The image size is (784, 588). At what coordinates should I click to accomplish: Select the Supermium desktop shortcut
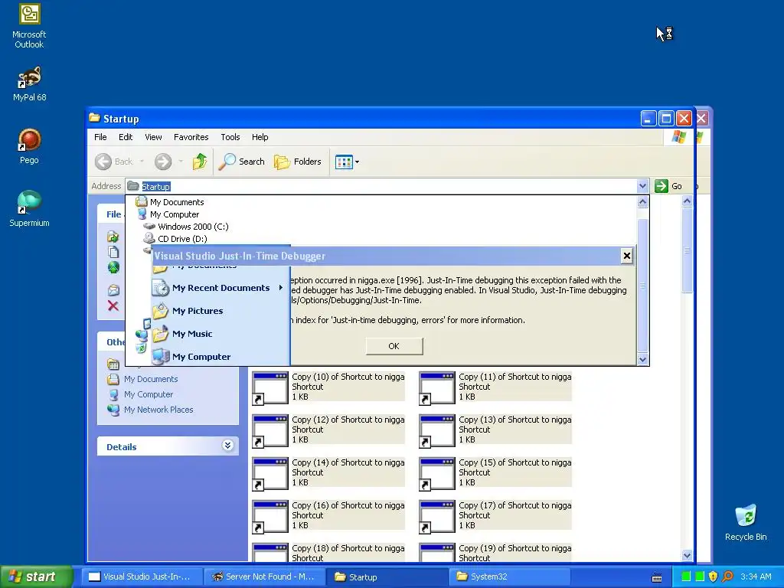tap(29, 209)
